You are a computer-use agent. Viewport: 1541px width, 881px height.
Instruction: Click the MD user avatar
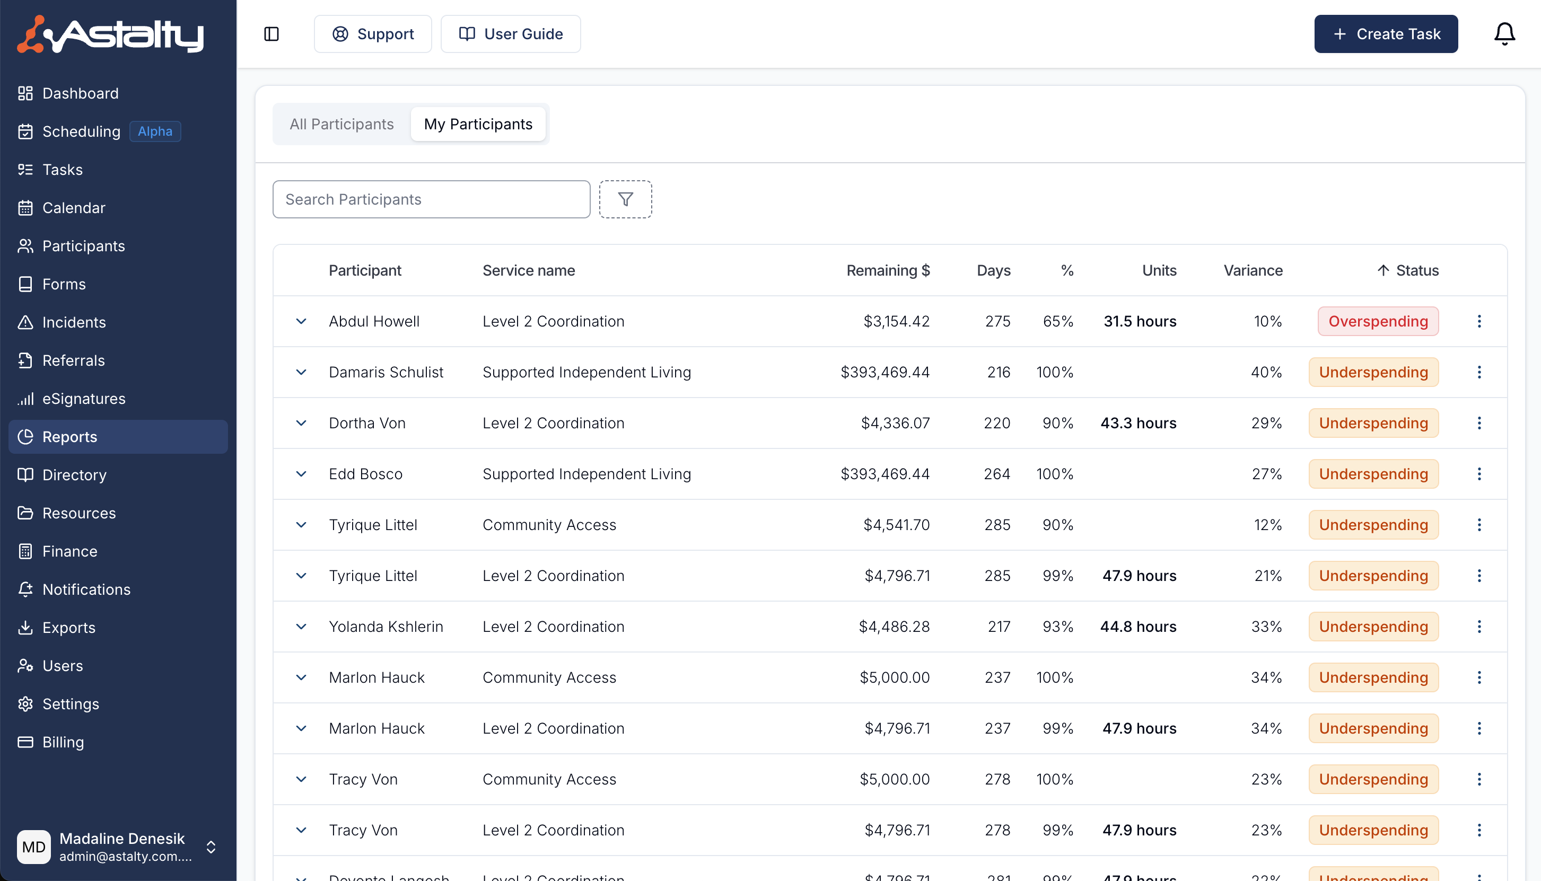[33, 847]
